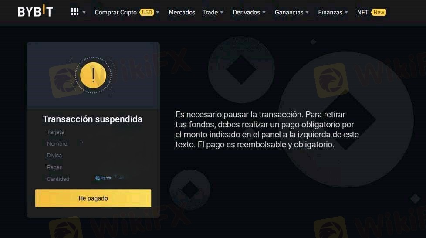Open the apps grid icon
This screenshot has width=426, height=238.
coord(75,11)
